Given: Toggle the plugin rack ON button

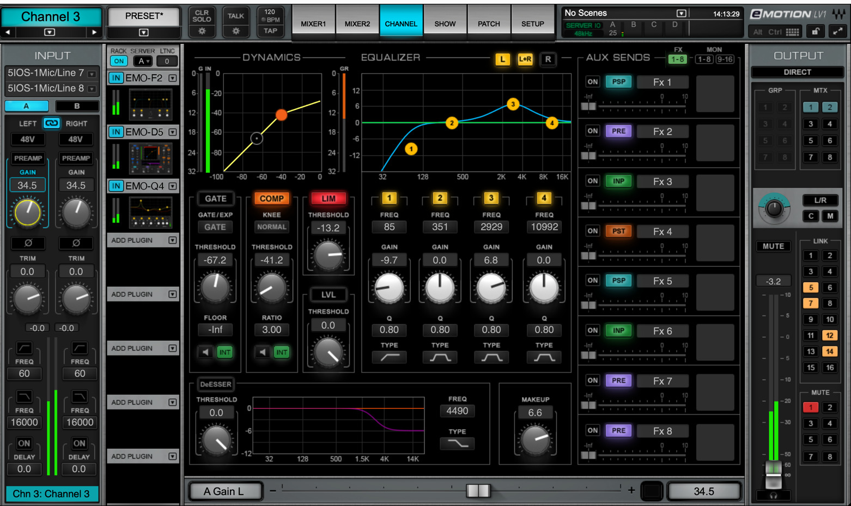Looking at the screenshot, I should pos(119,61).
